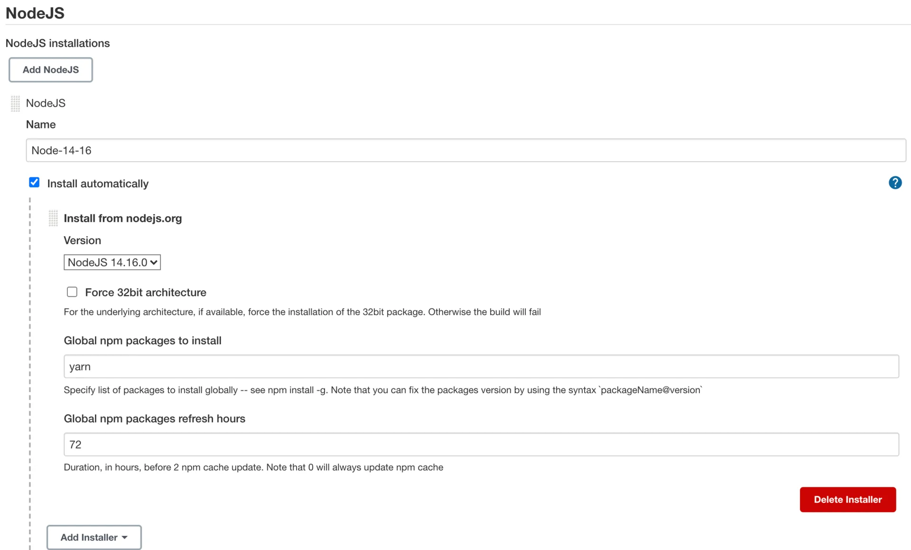
Task: Click the red Delete Installer button
Action: tap(847, 499)
